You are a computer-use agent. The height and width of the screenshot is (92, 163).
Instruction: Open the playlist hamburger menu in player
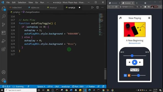pyautogui.click(x=149, y=18)
